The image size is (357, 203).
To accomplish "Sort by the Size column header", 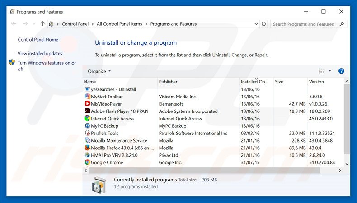I will [279, 82].
